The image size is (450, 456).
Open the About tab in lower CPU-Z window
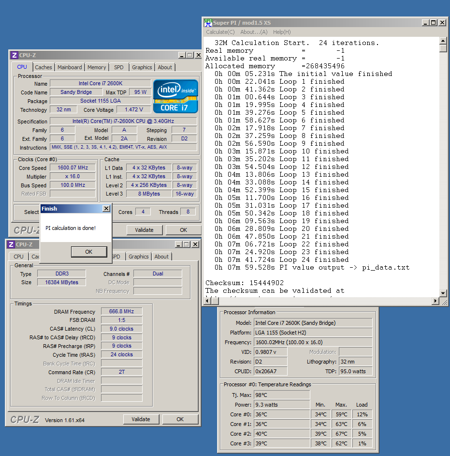point(161,257)
